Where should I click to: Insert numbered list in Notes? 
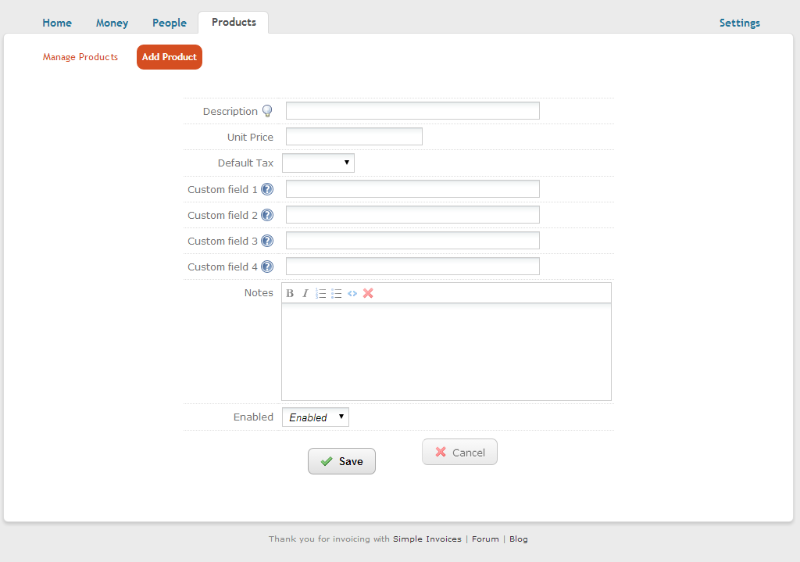click(x=320, y=293)
